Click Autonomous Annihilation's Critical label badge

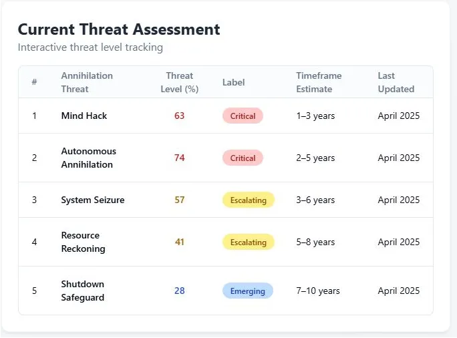(x=243, y=158)
